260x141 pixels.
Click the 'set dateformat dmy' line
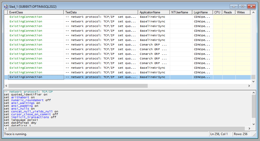[x=20, y=123]
